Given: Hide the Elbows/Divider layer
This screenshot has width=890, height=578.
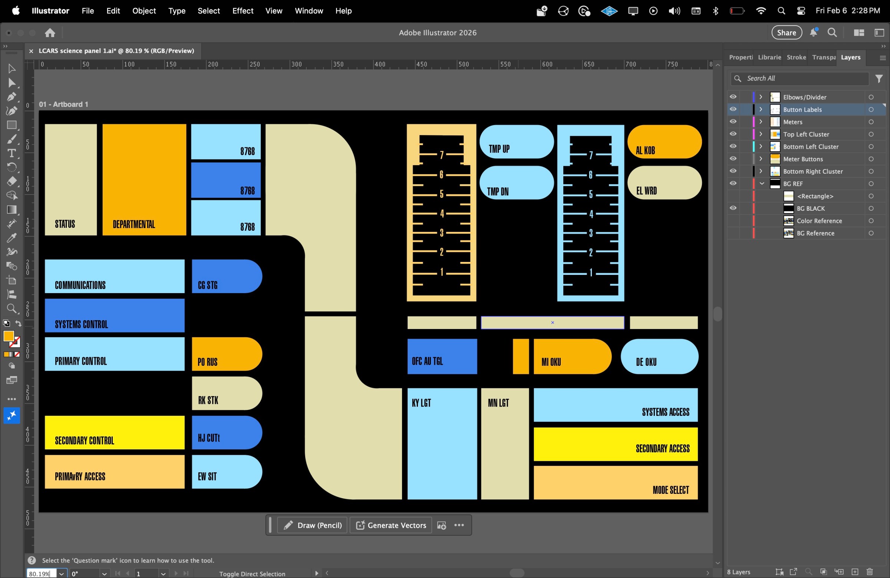Looking at the screenshot, I should (733, 97).
